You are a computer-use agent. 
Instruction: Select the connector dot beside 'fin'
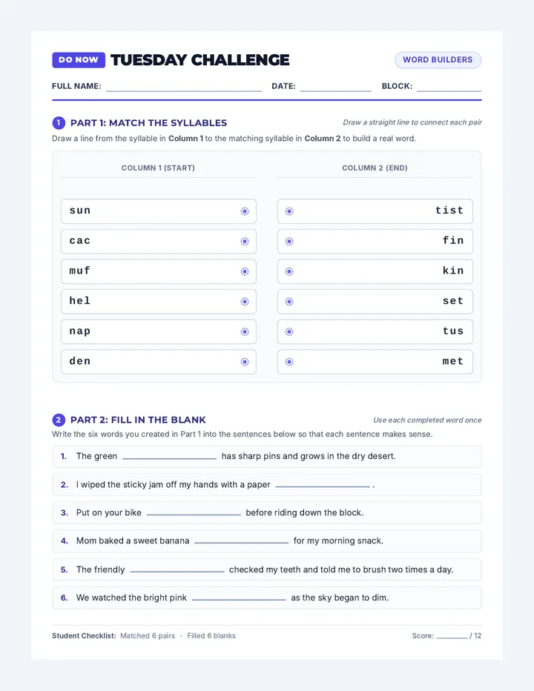(x=289, y=242)
